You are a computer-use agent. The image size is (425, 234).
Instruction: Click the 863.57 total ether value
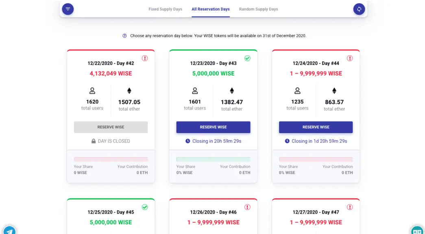(334, 102)
